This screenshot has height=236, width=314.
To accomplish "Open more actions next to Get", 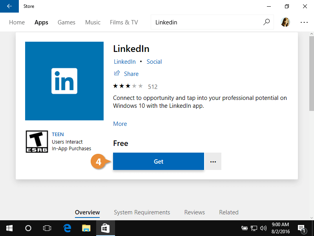I will [x=213, y=161].
